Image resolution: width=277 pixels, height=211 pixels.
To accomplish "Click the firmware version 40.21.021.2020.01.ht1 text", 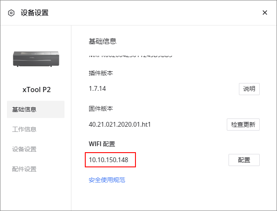I will (x=119, y=125).
